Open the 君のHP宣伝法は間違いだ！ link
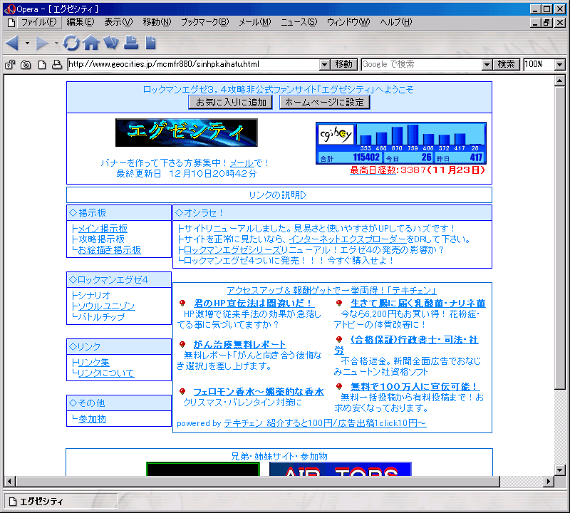 pyautogui.click(x=254, y=304)
